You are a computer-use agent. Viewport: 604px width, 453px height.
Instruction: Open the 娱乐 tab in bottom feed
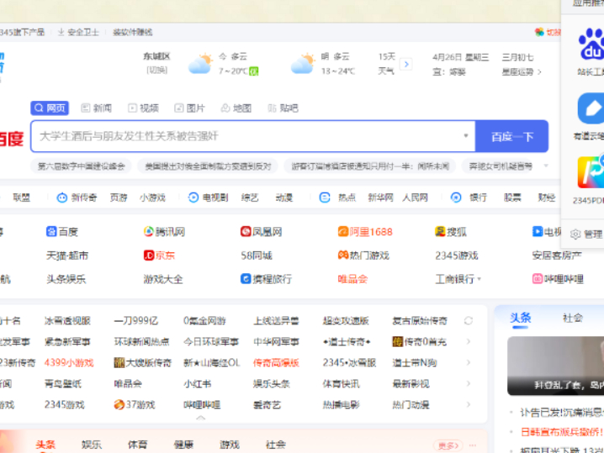(x=92, y=445)
